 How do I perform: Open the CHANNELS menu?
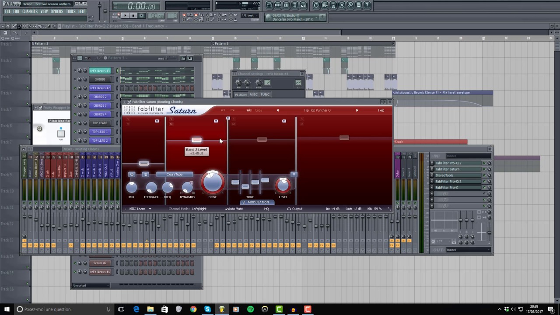[x=30, y=11]
